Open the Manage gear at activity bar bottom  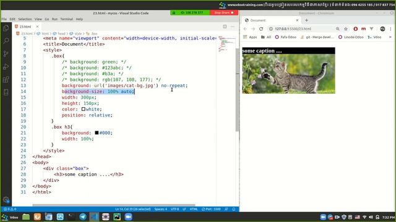(6, 200)
